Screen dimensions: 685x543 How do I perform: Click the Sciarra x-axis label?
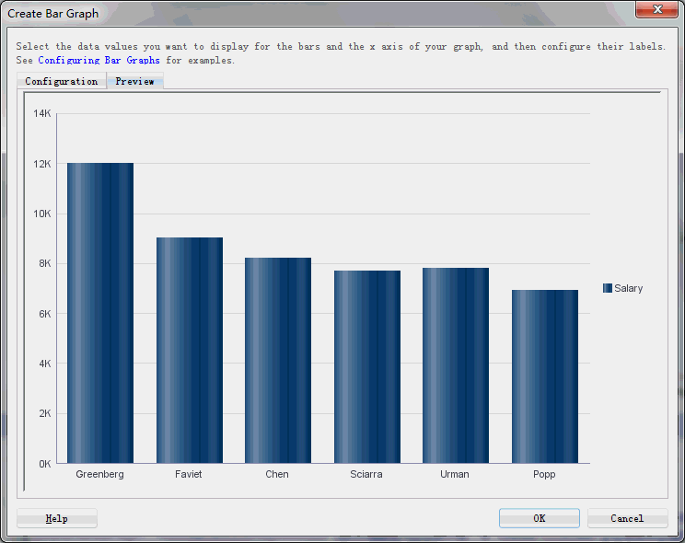pos(366,474)
